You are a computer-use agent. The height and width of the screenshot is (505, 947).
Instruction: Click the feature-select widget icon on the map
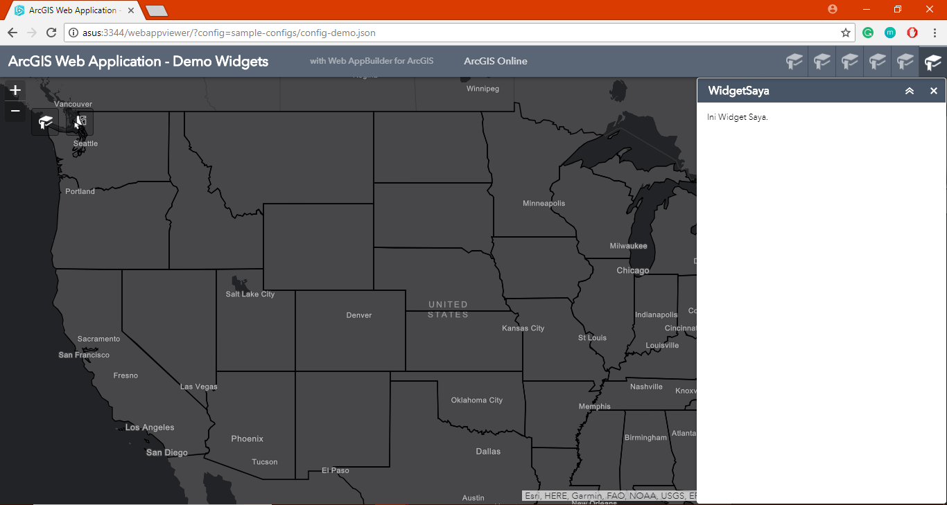79,121
